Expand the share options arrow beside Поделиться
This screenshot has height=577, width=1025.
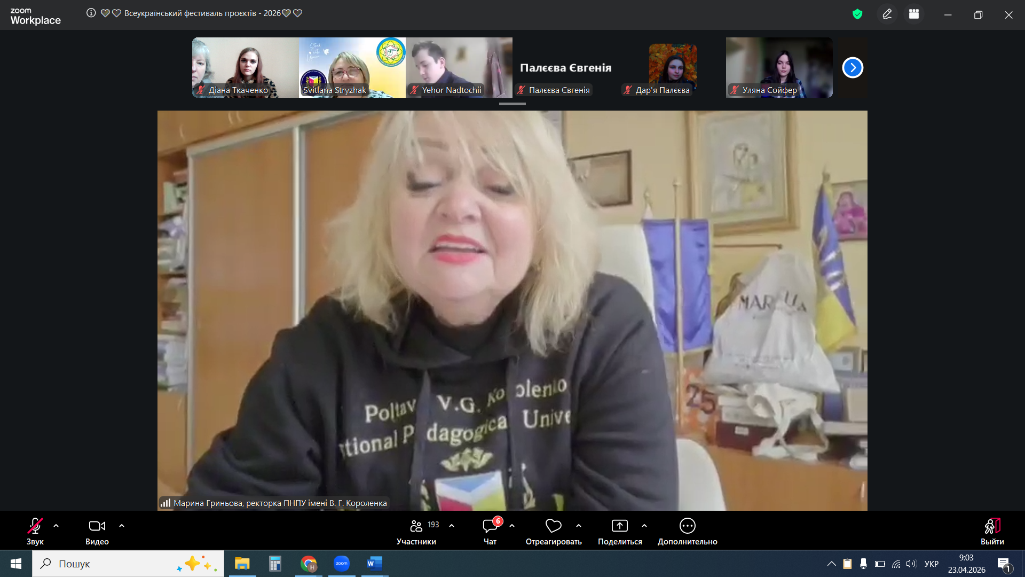(644, 526)
